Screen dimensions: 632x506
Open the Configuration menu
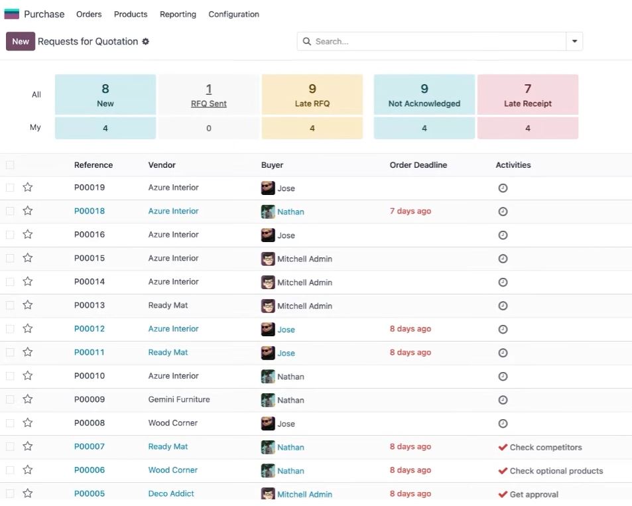point(234,14)
